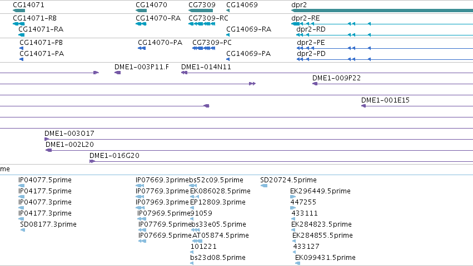Image resolution: width=473 pixels, height=266 pixels.
Task: Click the DME1-003P11.F purple arrow glyph
Action: tap(118, 73)
